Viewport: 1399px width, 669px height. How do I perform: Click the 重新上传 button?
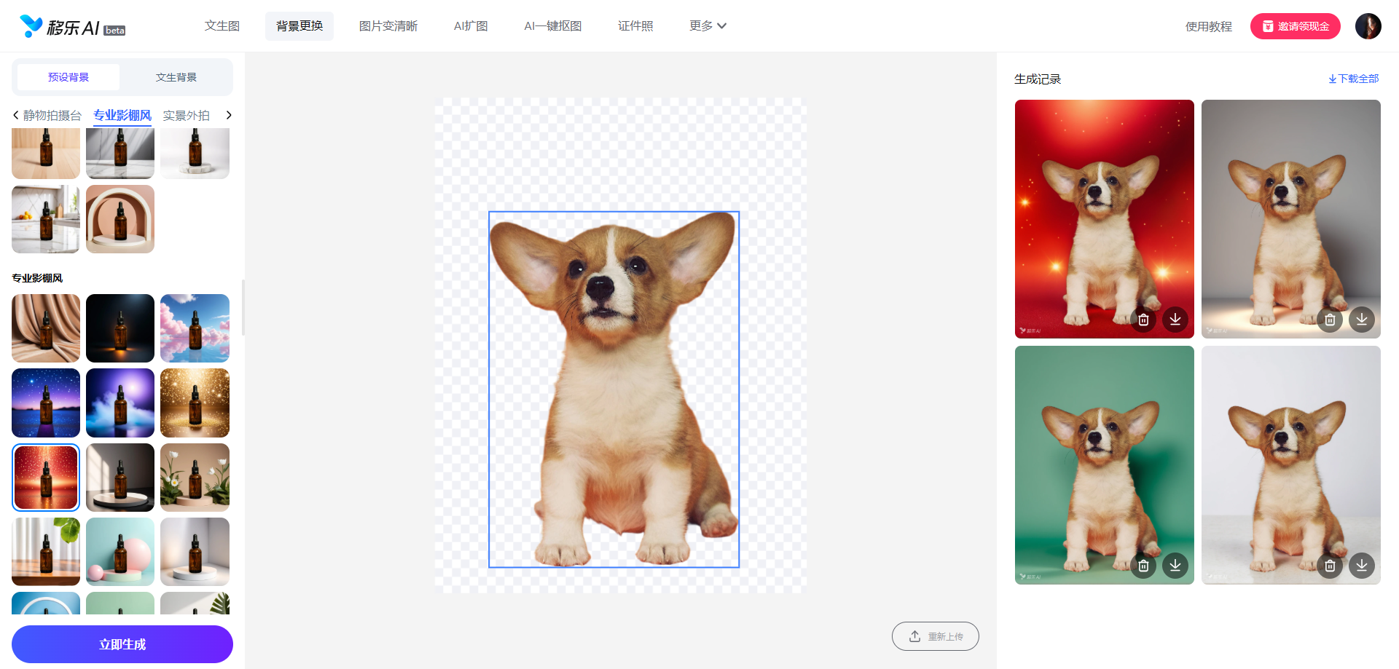tap(935, 636)
